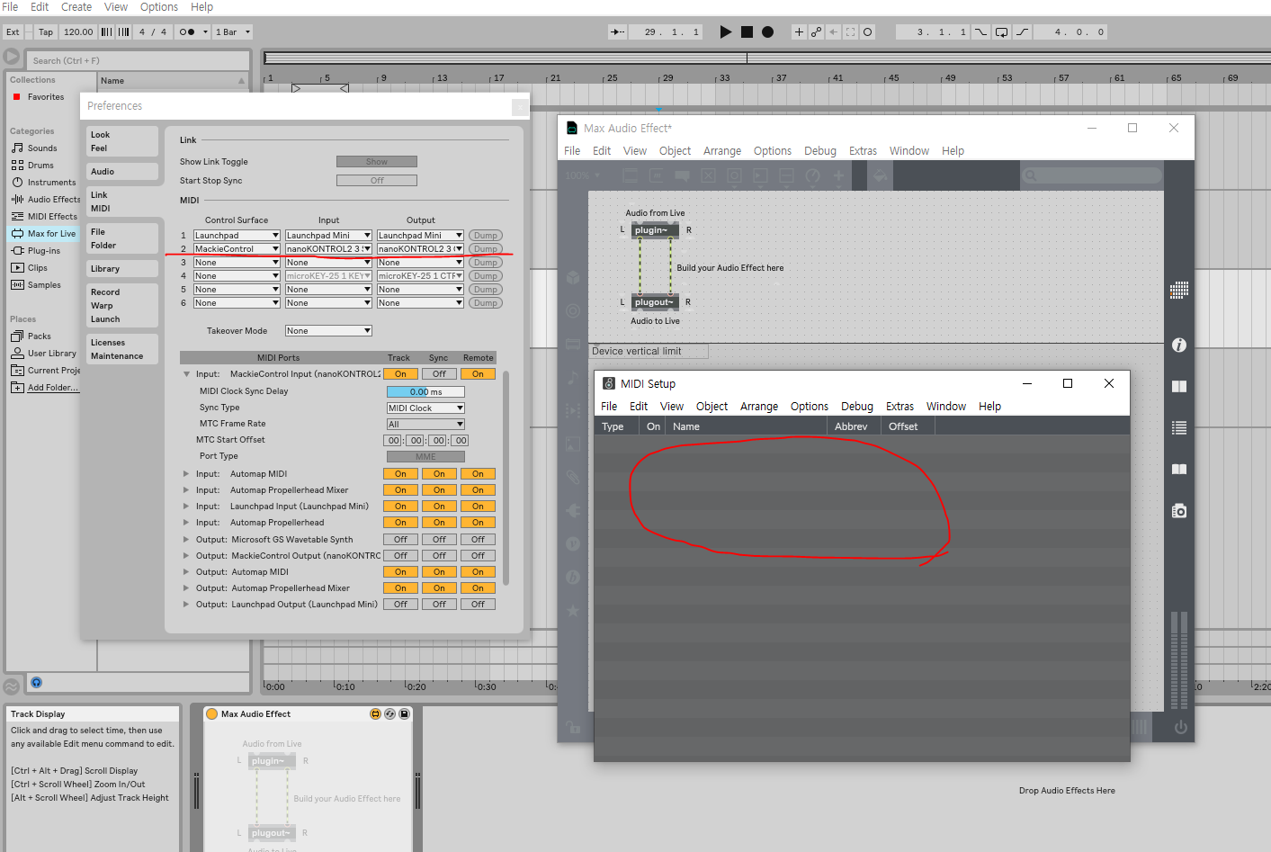
Task: Start playback with the Play button
Action: [x=726, y=31]
